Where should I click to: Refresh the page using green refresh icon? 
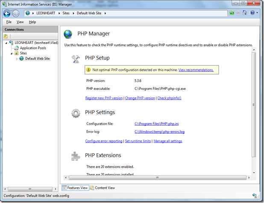(x=232, y=13)
